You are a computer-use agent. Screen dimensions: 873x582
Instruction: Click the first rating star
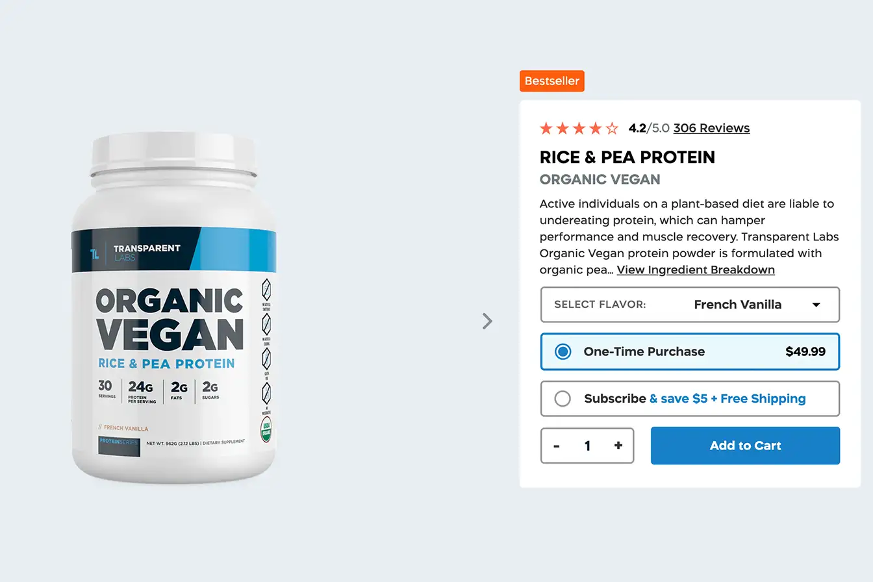click(546, 128)
